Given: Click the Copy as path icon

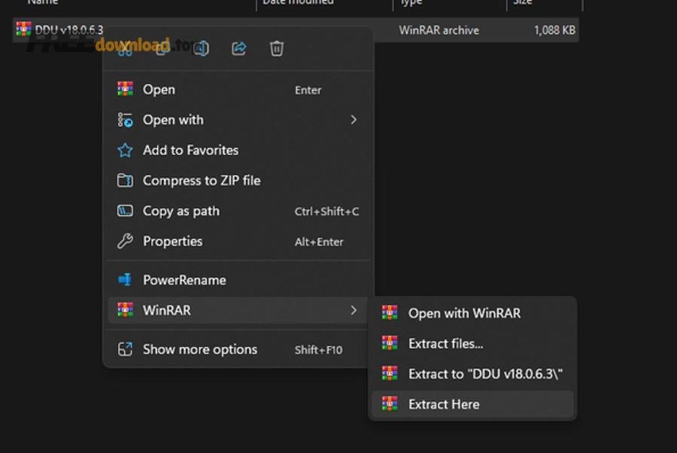Looking at the screenshot, I should coord(125,211).
